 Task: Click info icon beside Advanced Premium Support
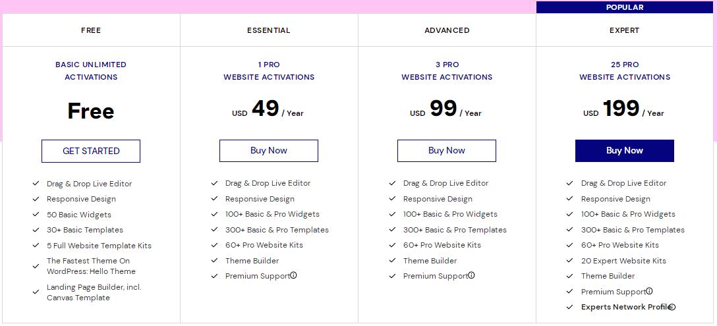click(471, 275)
